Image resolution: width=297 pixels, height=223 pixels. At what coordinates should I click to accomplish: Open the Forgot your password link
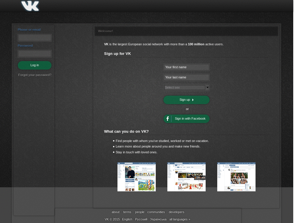tap(35, 75)
